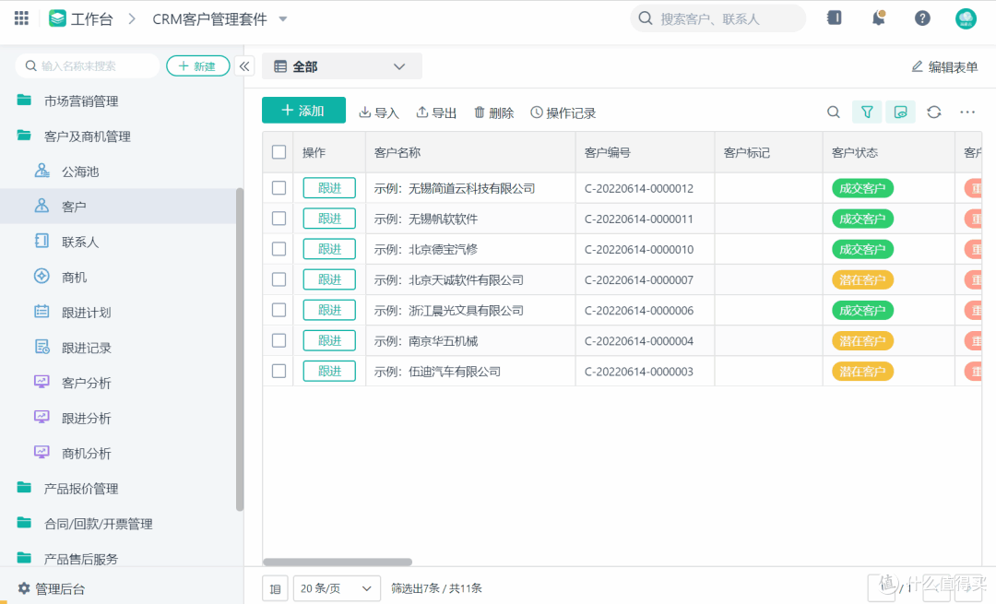Click the 新建 new button in sidebar
996x604 pixels.
pos(198,66)
